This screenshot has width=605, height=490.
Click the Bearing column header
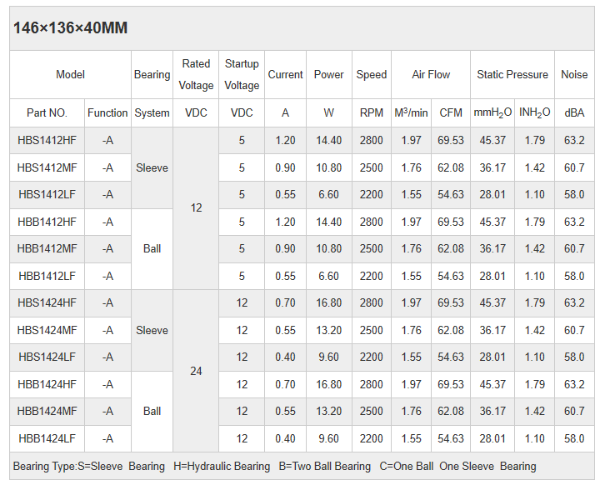click(x=152, y=74)
